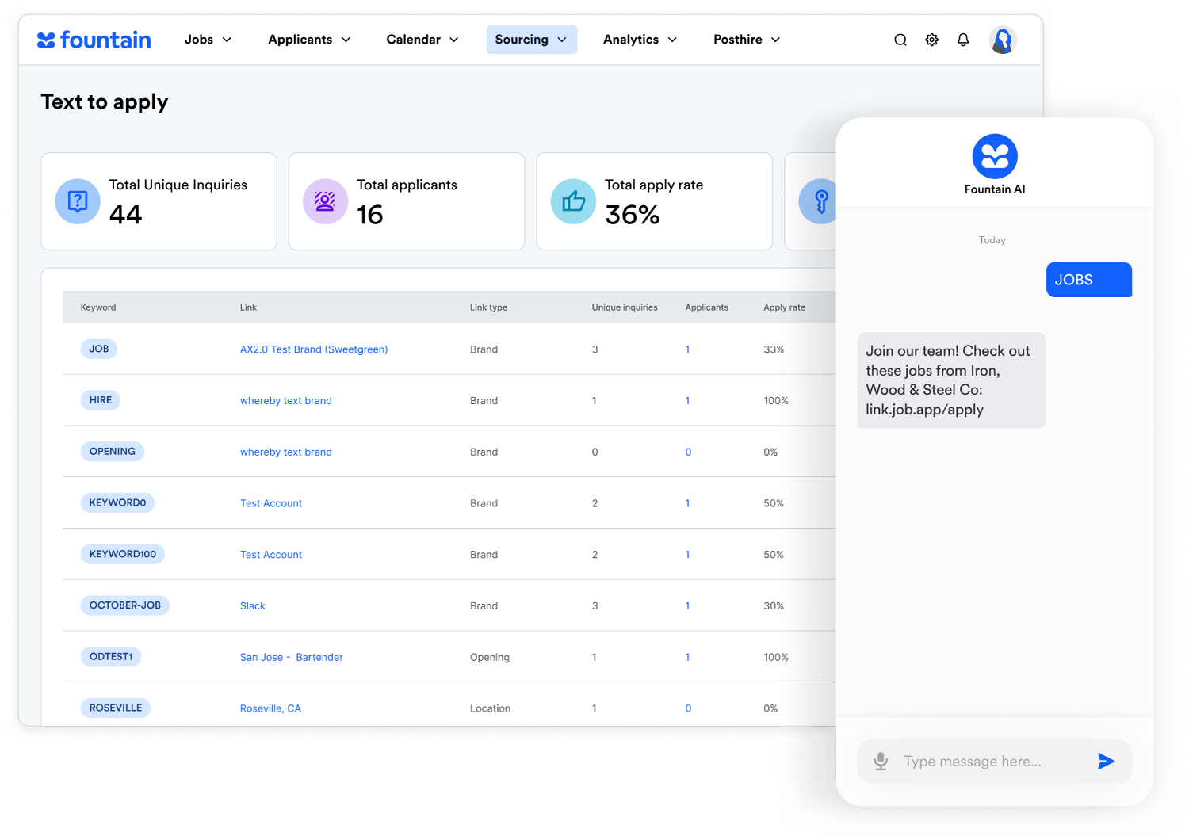Click the Total applicants people icon
This screenshot has width=1189, height=840.
click(x=325, y=201)
